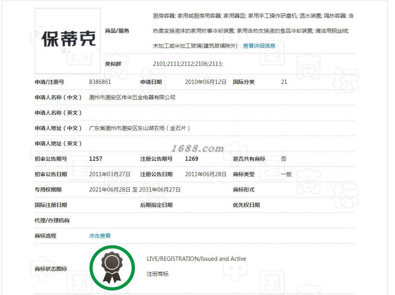The height and width of the screenshot is (295, 395).
Task: Select applicant name 潮州市潮安区伟华五金电器有限公司
Action: point(132,97)
